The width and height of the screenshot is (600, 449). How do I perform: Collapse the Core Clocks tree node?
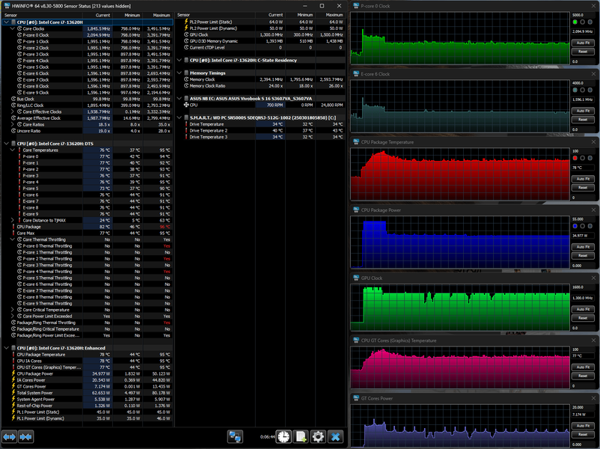point(13,28)
